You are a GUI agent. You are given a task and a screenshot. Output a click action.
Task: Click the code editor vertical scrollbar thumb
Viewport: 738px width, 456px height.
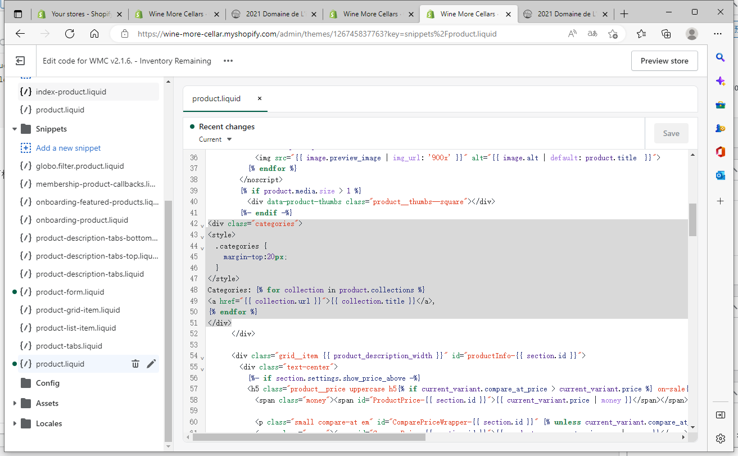click(x=692, y=219)
